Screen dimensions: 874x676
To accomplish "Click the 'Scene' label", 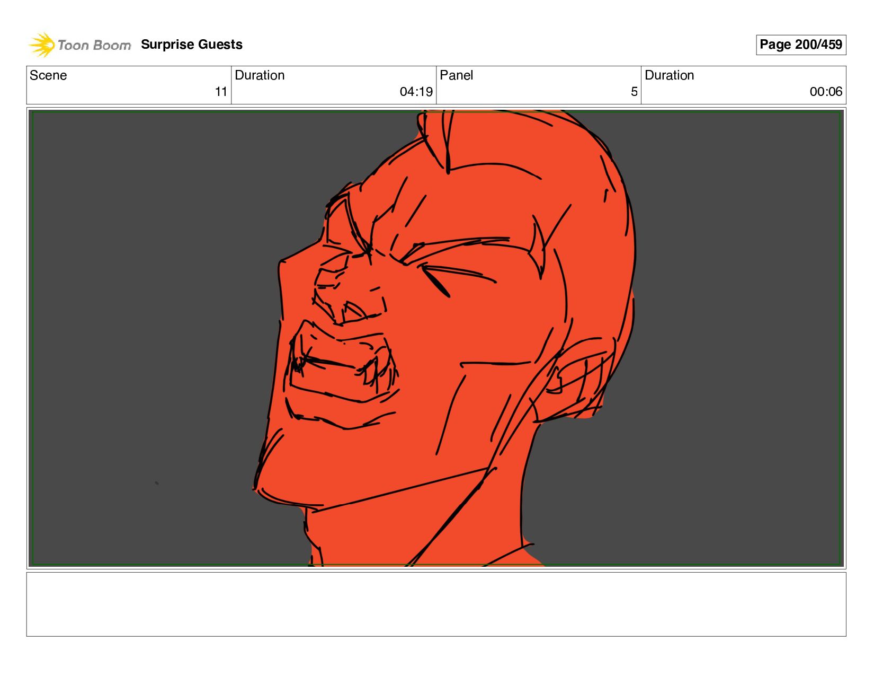I will coord(48,75).
